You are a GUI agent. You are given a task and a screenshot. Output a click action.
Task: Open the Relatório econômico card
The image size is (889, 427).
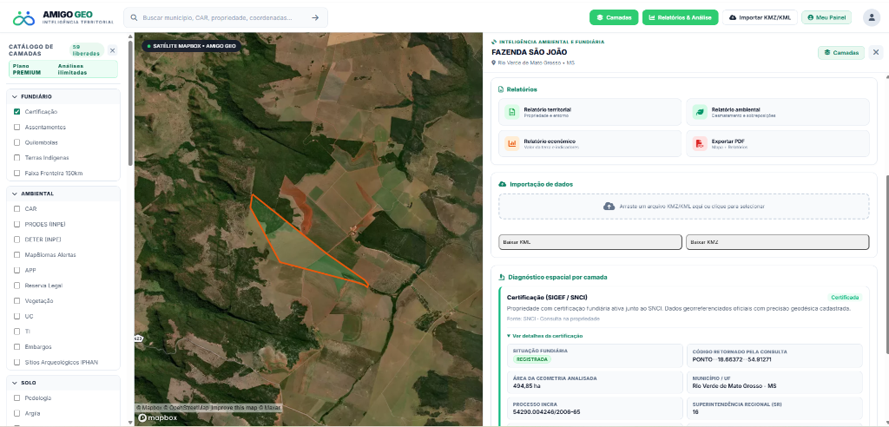coord(590,143)
